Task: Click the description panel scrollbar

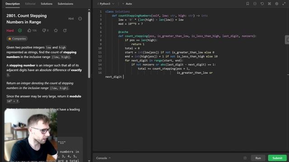Action: (x=89, y=45)
